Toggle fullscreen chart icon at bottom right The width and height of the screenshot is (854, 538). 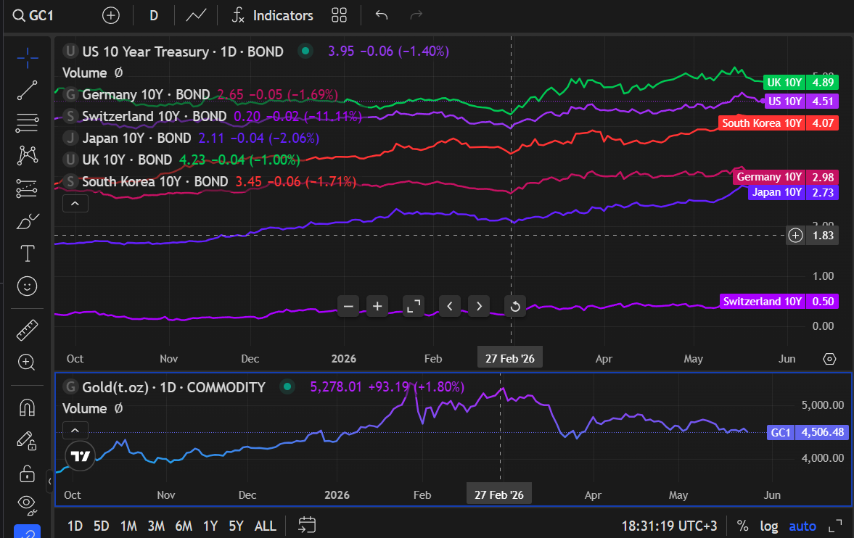[x=835, y=526]
